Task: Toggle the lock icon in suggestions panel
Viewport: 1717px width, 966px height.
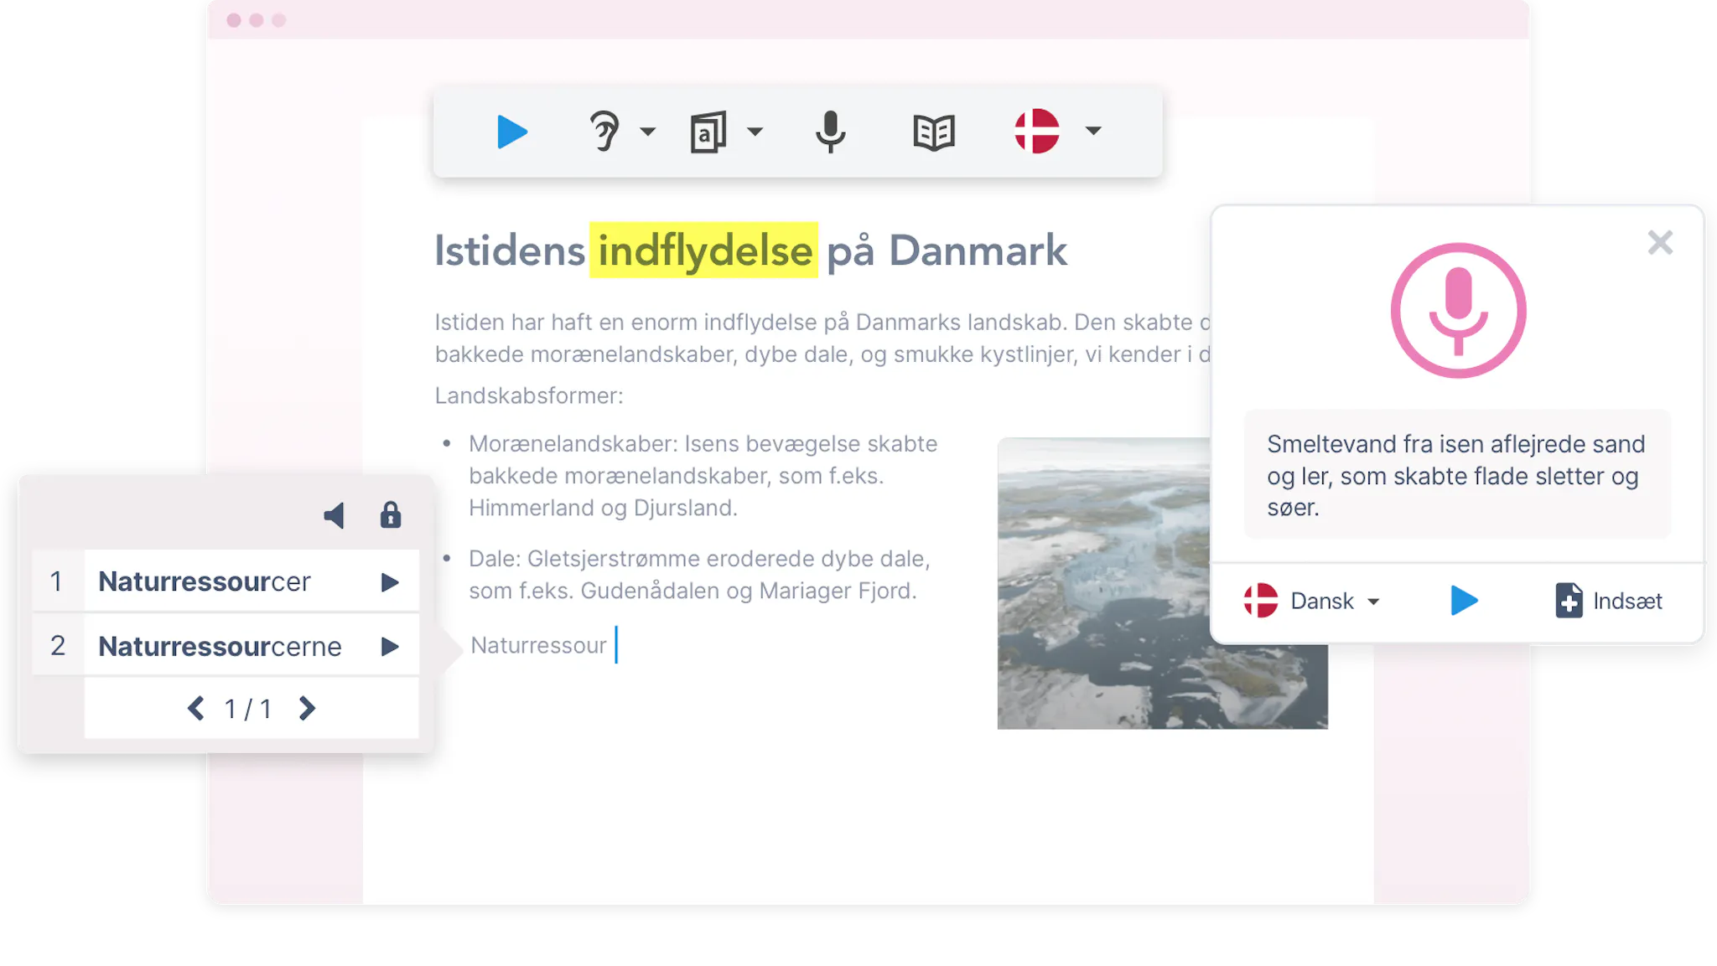Action: point(391,514)
